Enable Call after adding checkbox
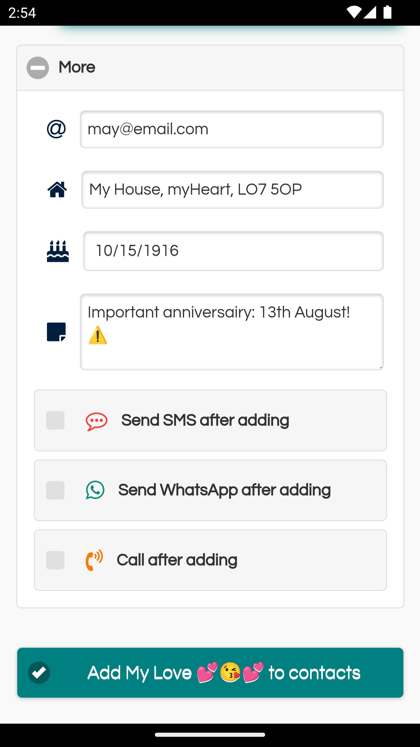420x747 pixels. pos(55,560)
